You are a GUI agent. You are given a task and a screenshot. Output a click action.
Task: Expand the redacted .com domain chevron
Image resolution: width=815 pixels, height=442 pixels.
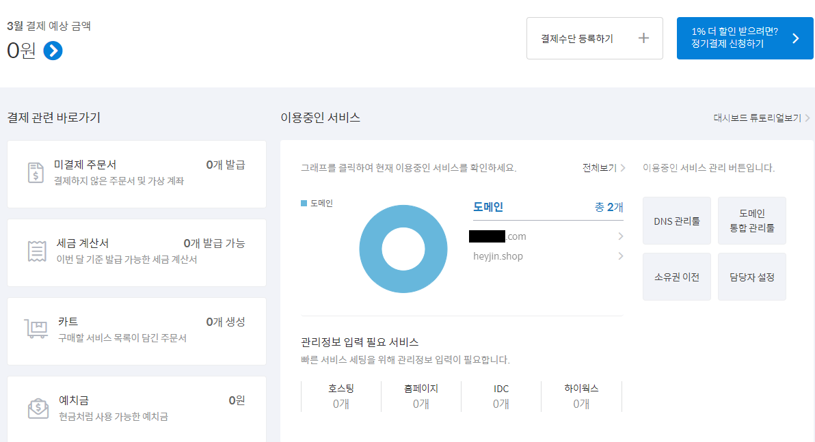coord(620,236)
